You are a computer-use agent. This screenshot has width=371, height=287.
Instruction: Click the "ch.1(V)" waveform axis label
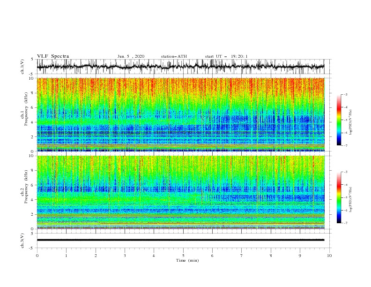tap(22, 67)
